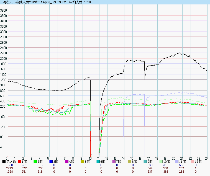The image size is (210, 176).
Task: Click the khaki 8服 legend swatch
Action: click(x=130, y=162)
